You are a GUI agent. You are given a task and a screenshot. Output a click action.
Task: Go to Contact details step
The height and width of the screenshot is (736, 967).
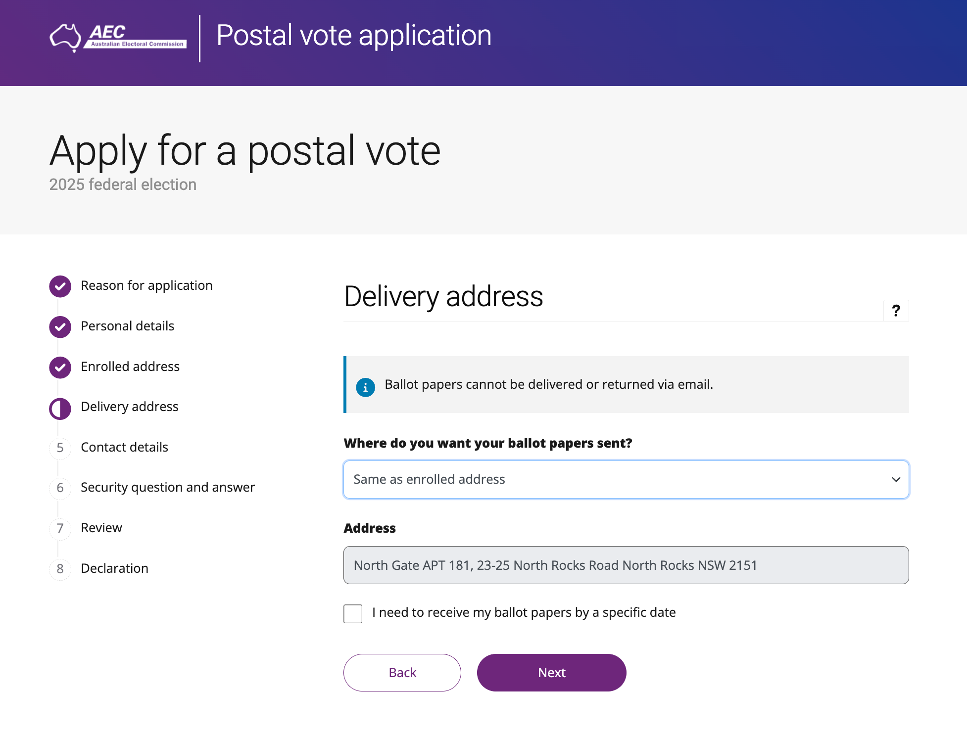[124, 447]
